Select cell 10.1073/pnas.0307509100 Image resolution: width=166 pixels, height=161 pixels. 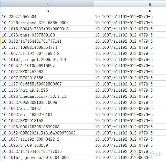[47, 35]
